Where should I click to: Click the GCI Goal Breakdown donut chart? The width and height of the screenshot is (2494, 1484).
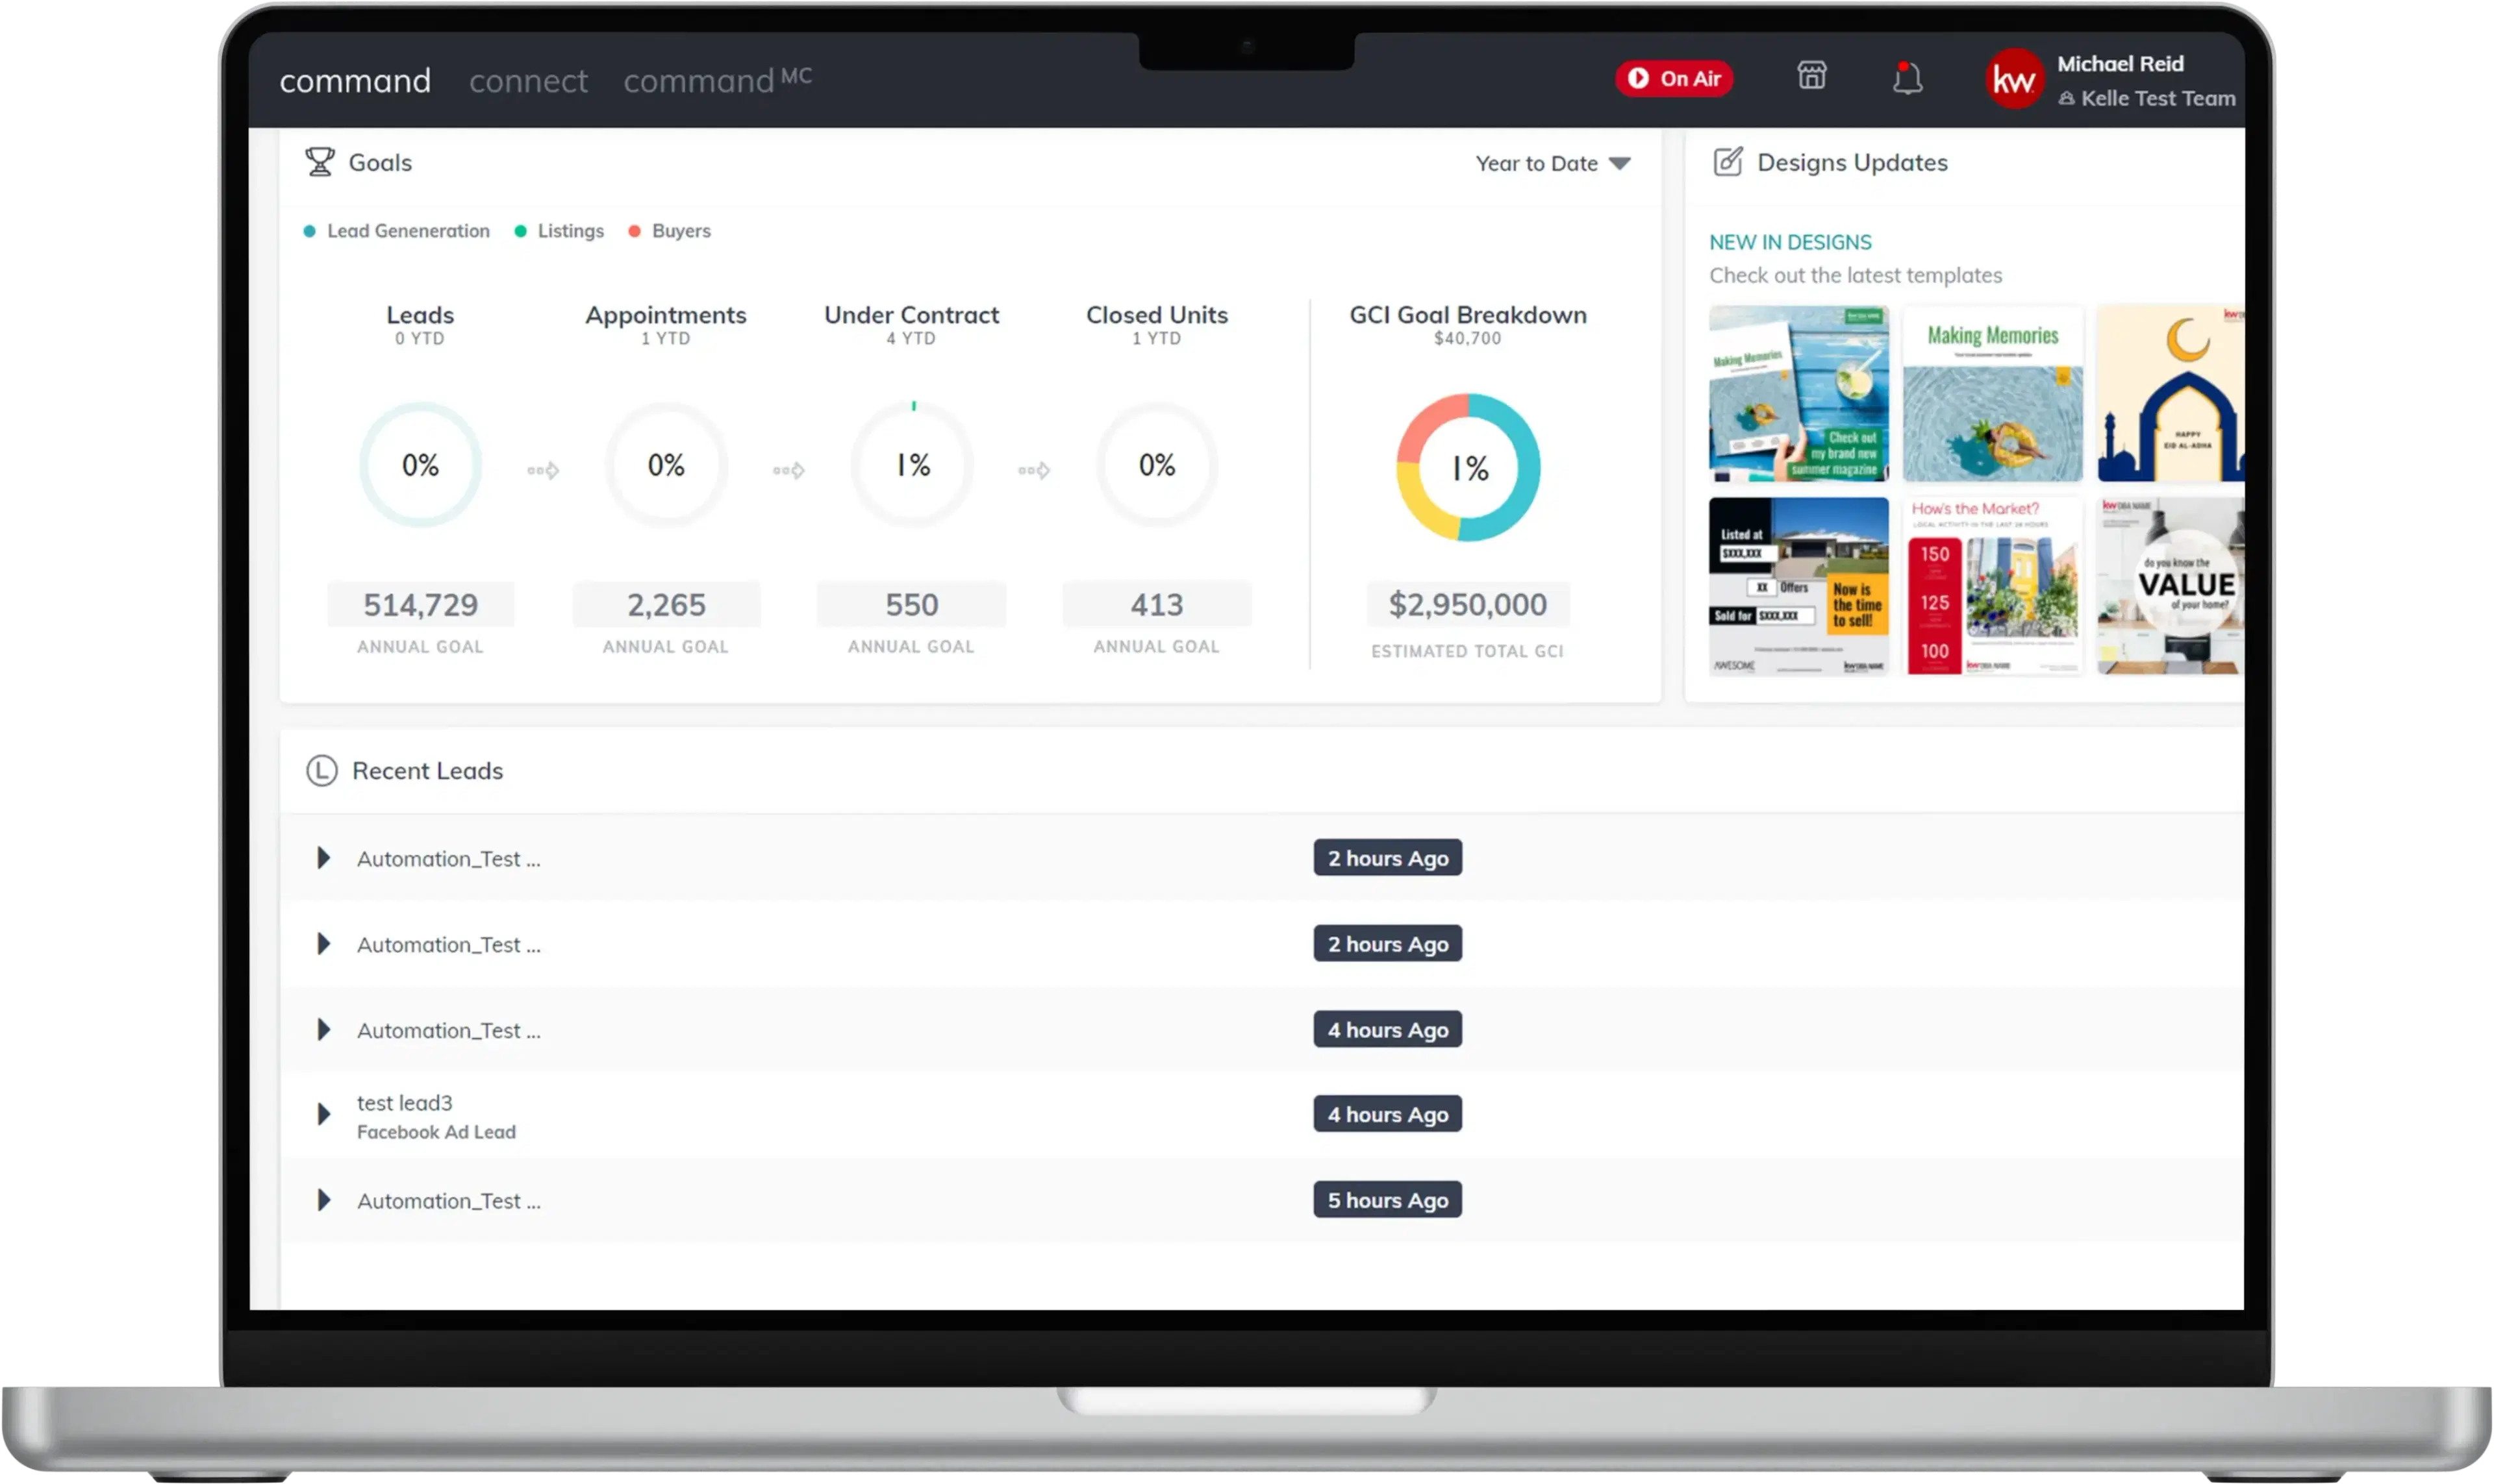(x=1468, y=467)
